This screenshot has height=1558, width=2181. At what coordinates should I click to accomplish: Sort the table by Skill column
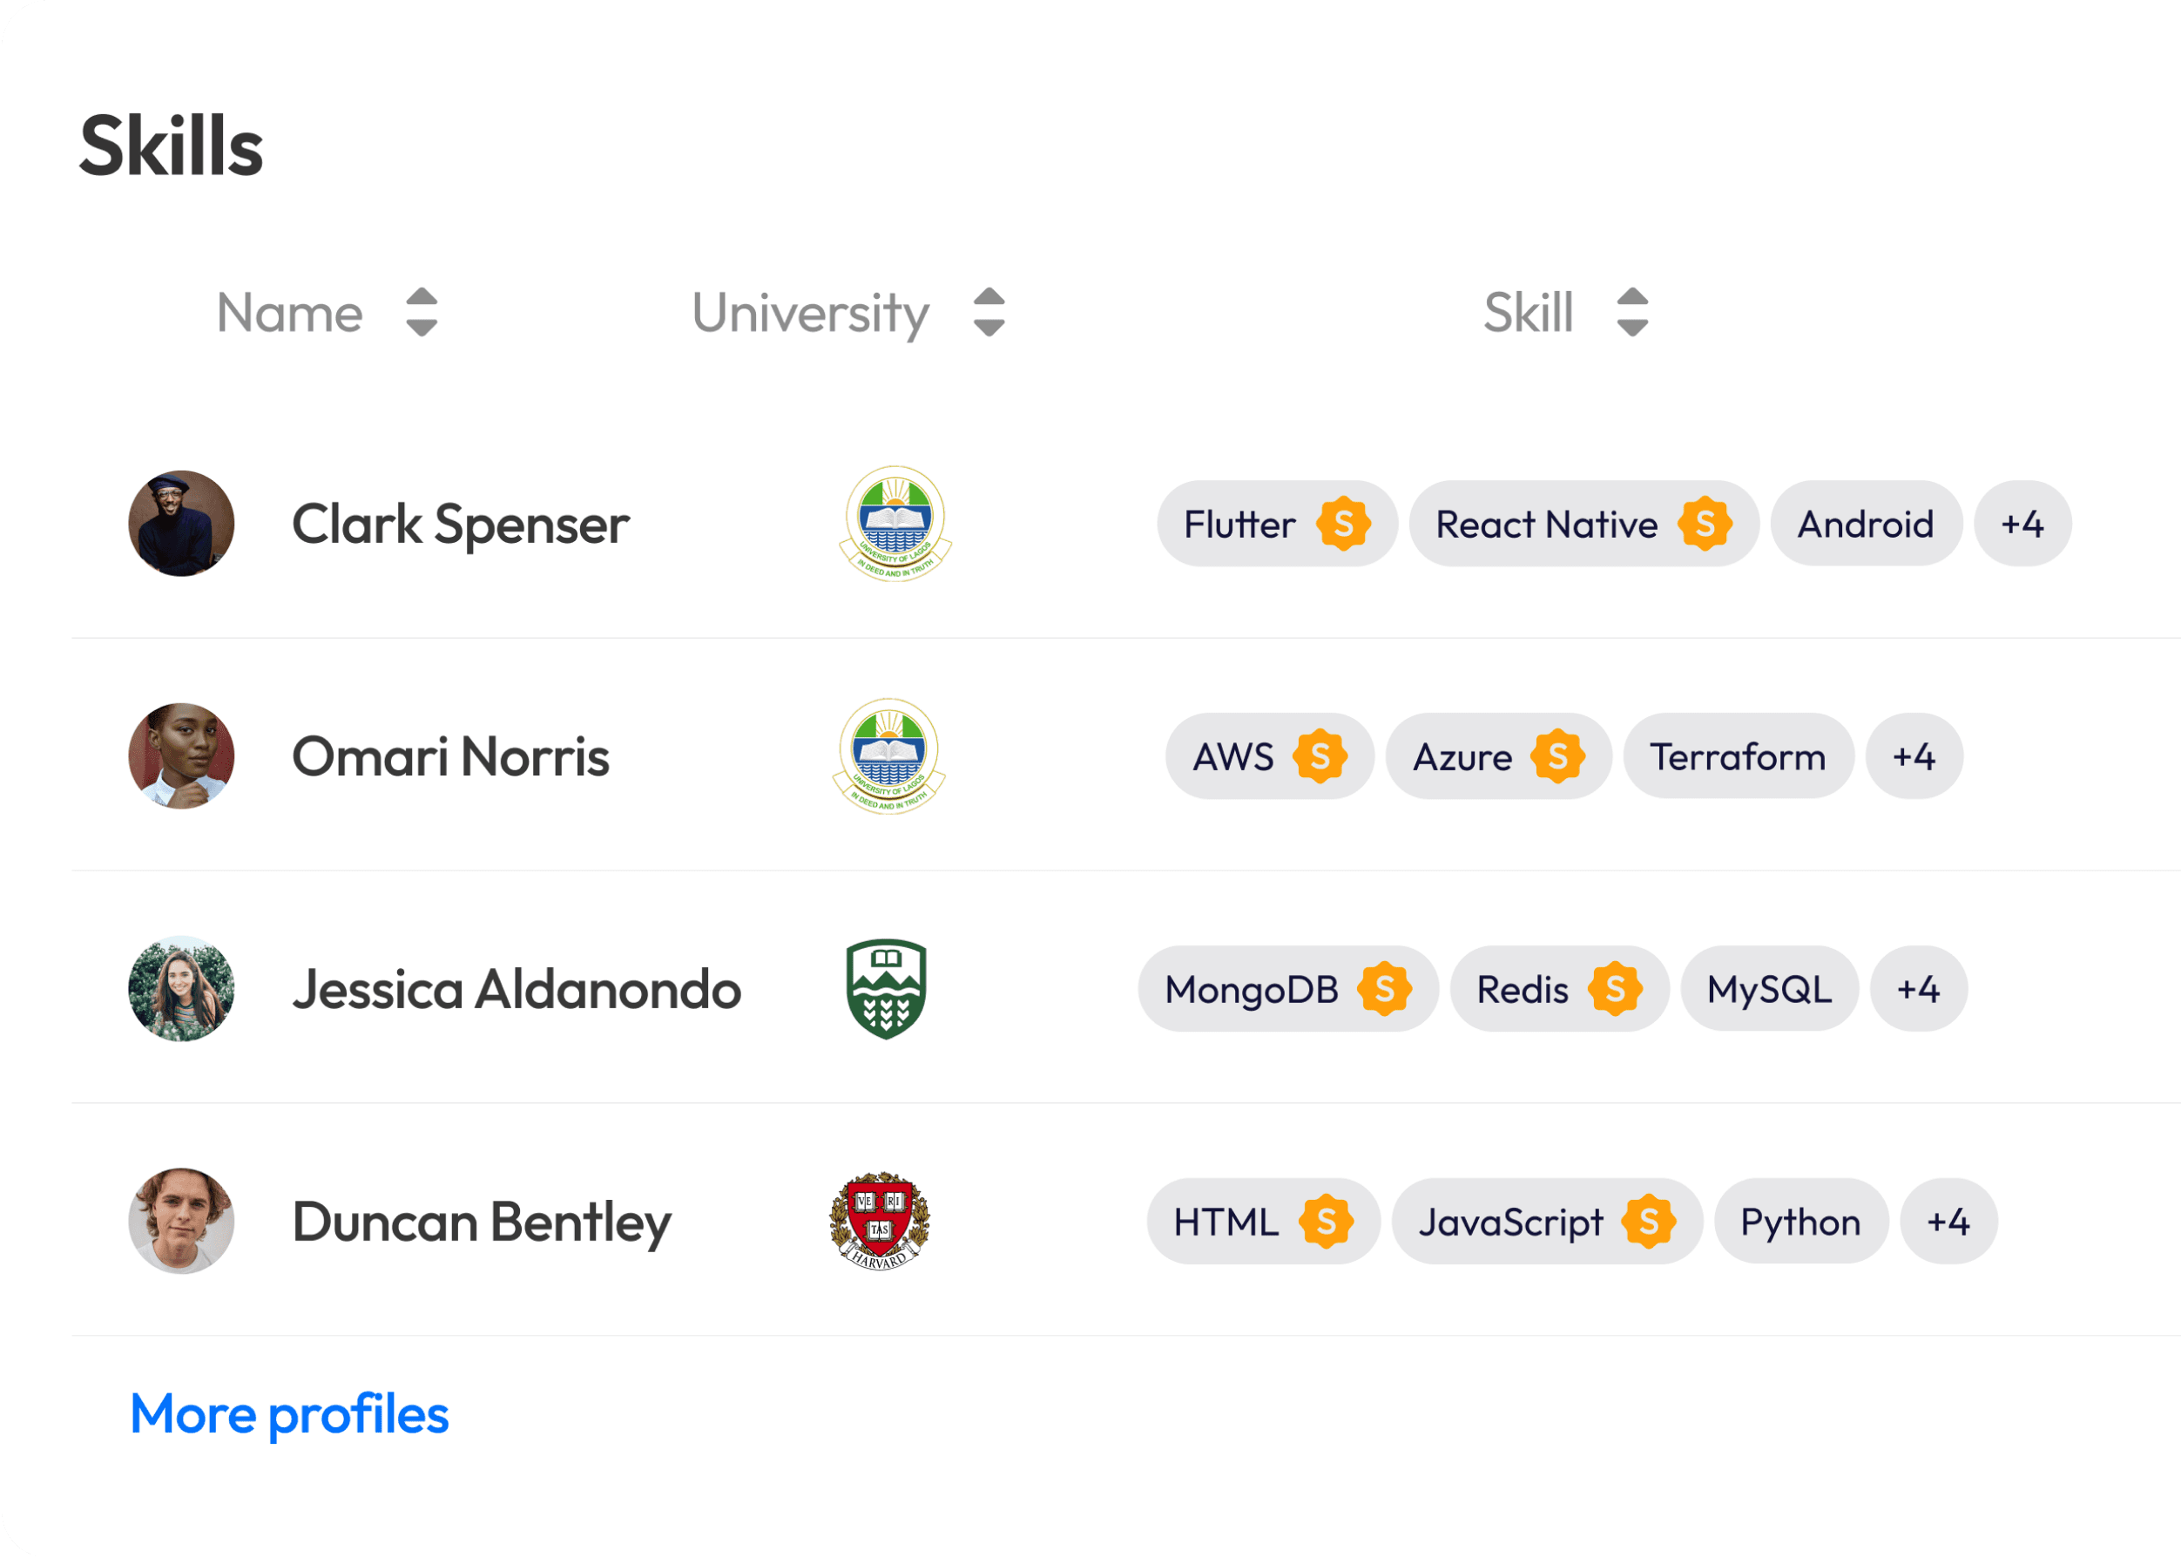1634,313
